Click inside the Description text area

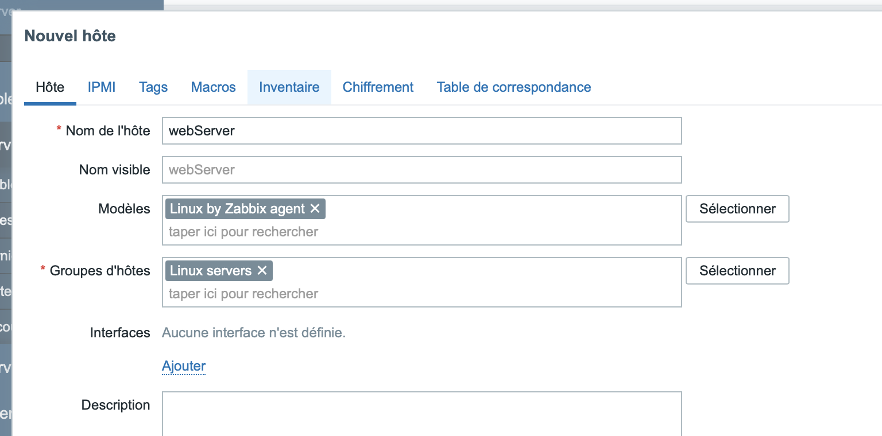421,413
